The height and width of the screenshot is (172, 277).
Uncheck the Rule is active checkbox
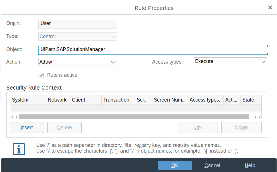[x=41, y=75]
